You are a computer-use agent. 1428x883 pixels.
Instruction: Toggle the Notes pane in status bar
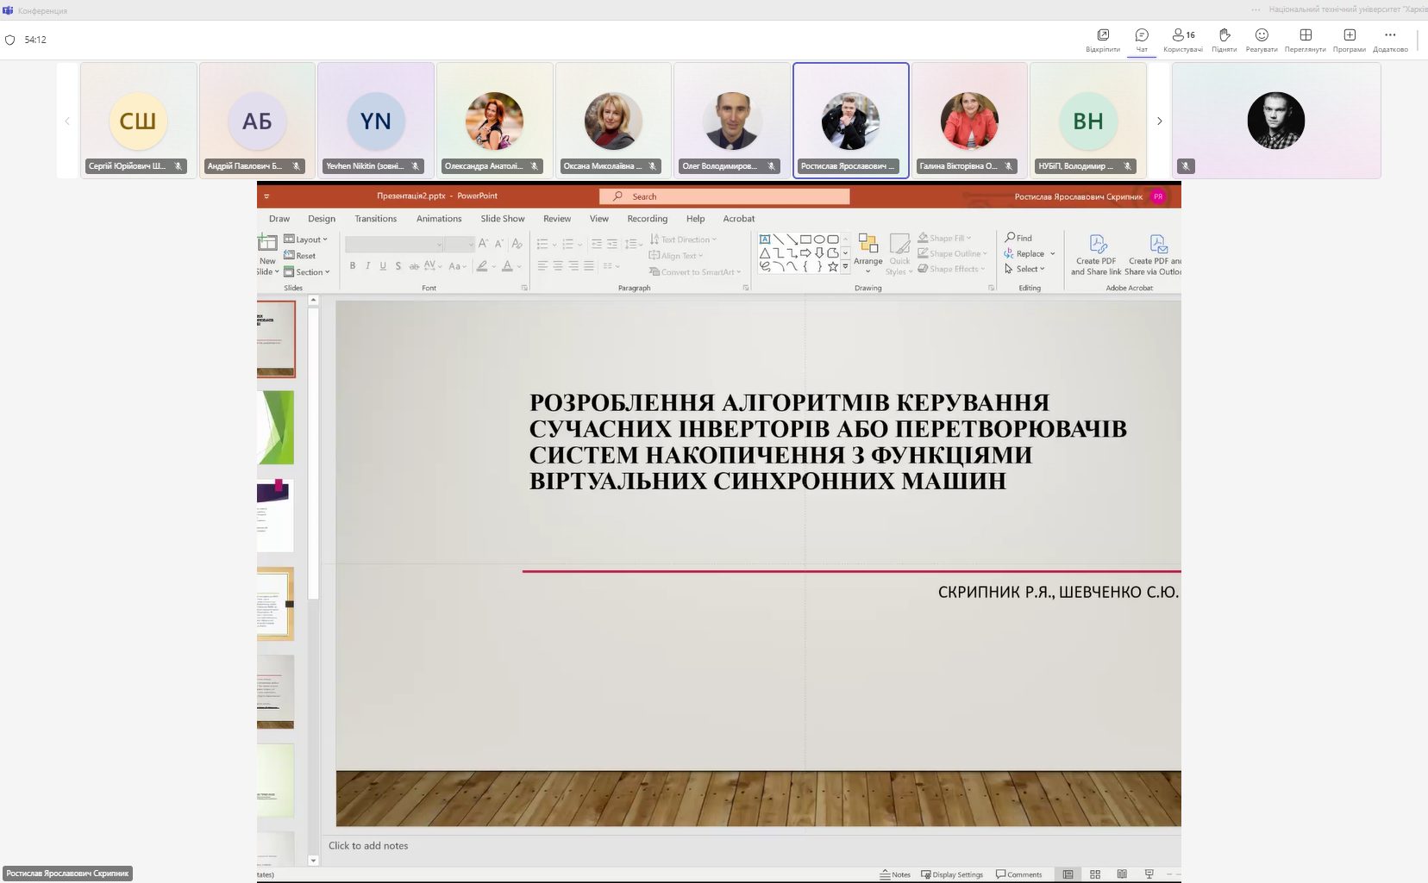(x=895, y=874)
